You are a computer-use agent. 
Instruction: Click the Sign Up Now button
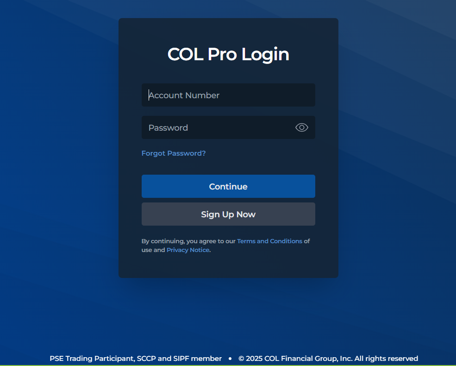(228, 214)
